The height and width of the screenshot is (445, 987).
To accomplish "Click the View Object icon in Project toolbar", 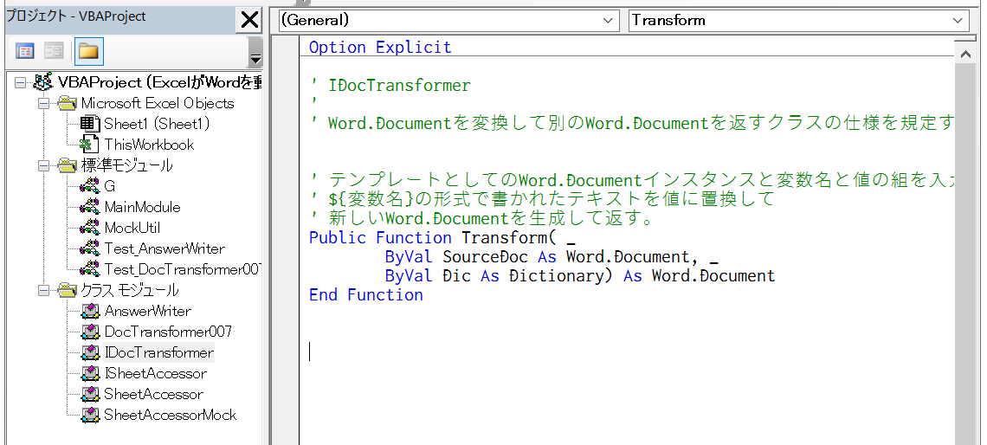I will [x=55, y=51].
